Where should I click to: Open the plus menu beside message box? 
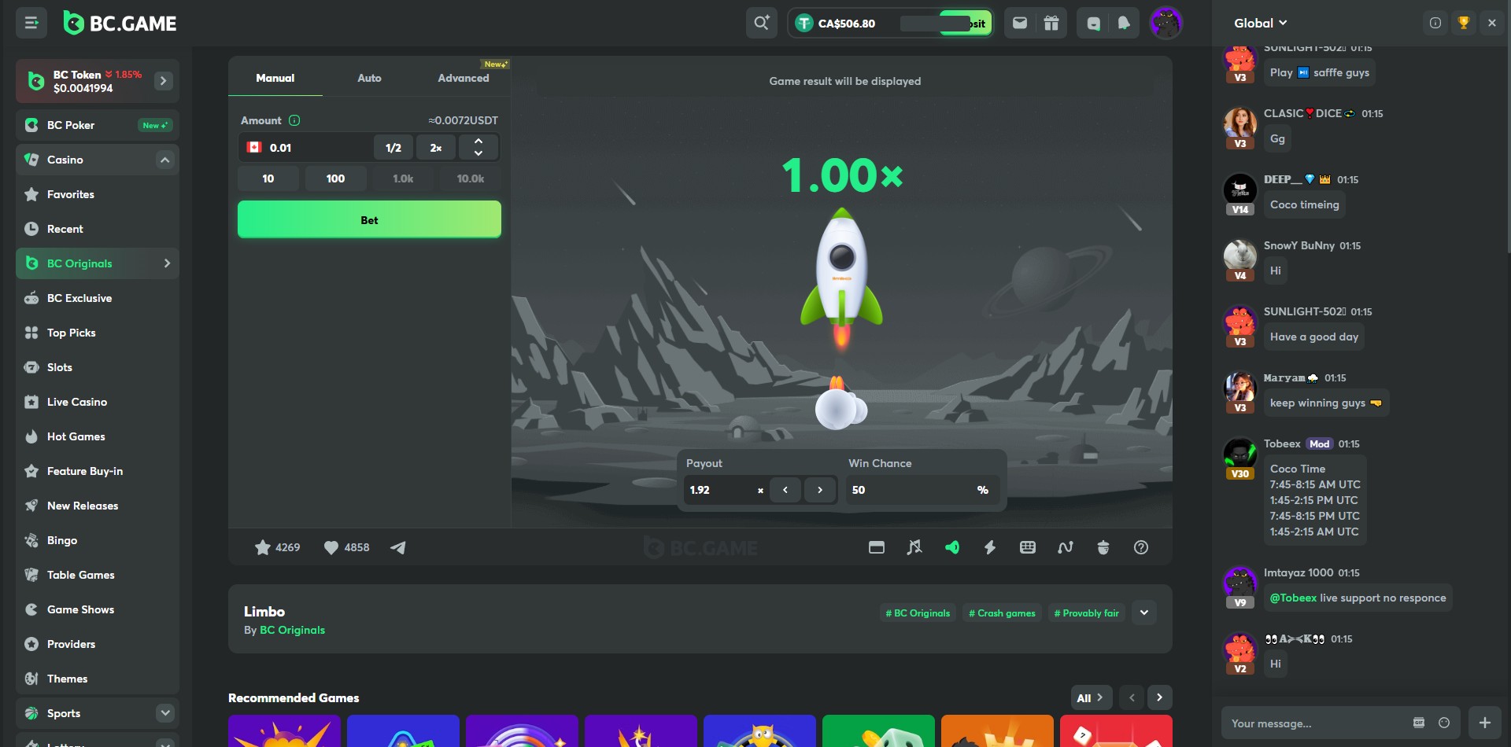coord(1485,723)
